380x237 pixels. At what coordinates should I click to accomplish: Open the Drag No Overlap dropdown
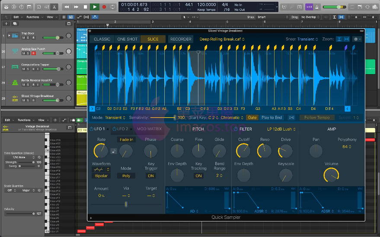[x=310, y=17]
